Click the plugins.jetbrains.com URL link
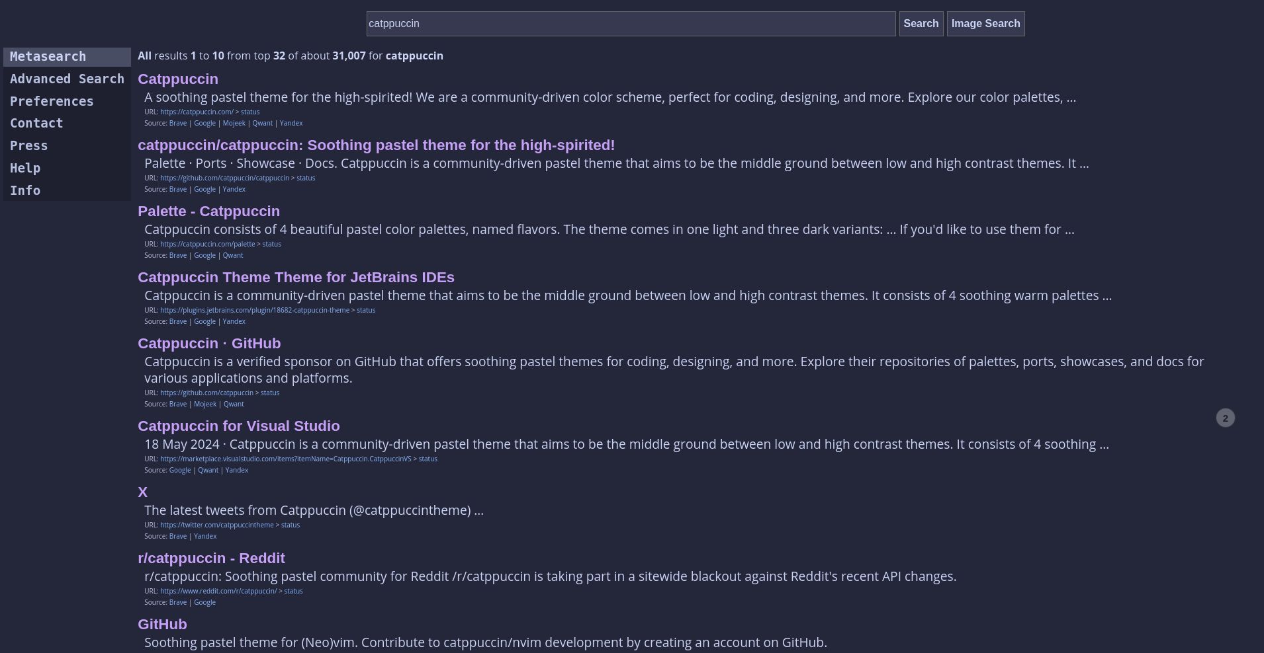Screen dimensions: 1264x653 click(255, 310)
